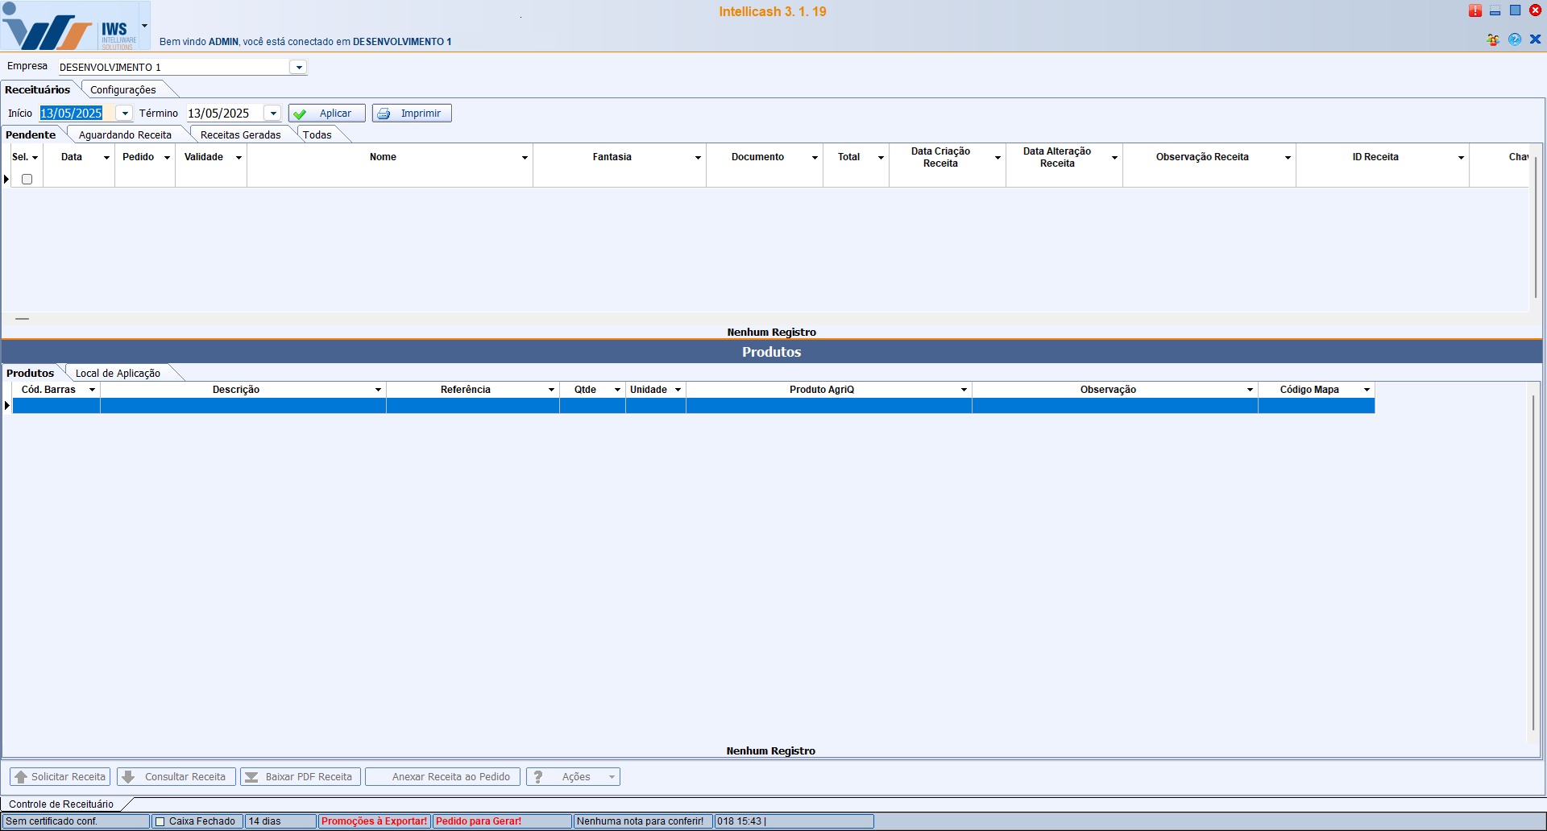Click the green checkmark Aplicar icon
The image size is (1547, 831).
pos(301,114)
